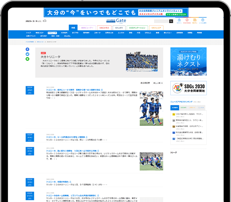The image size is (231, 202).
Task: Click the Jリーグ sidebar heading
Action: point(174,153)
